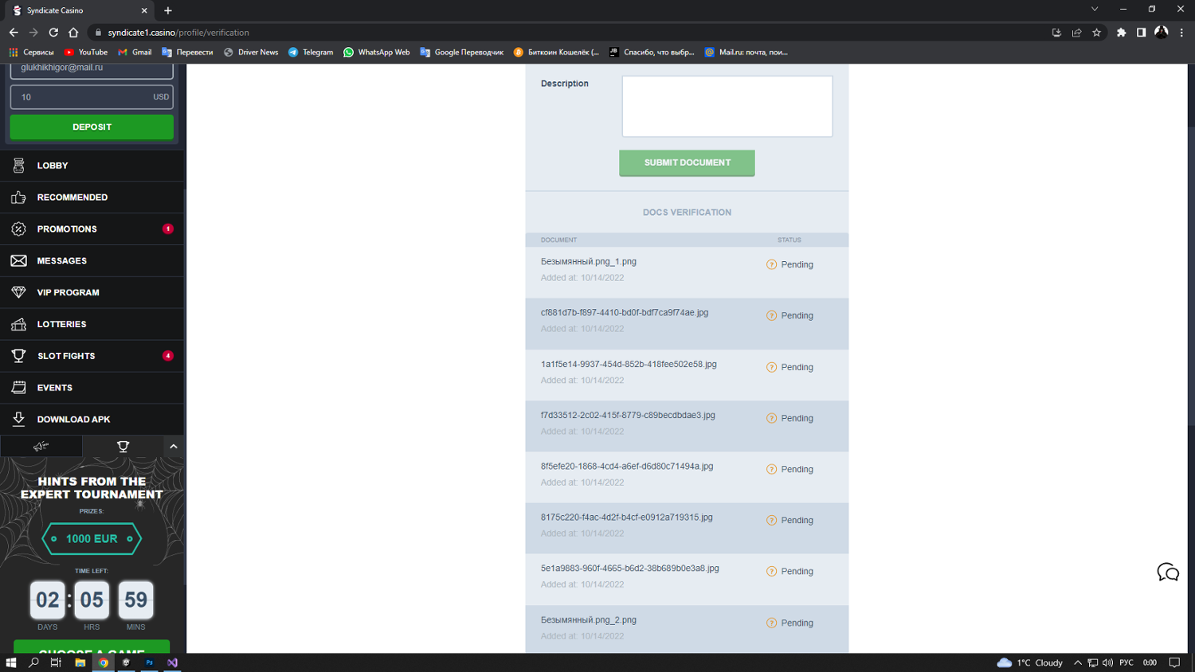Open Gmail bookmark
This screenshot has height=672, width=1195.
(x=135, y=53)
